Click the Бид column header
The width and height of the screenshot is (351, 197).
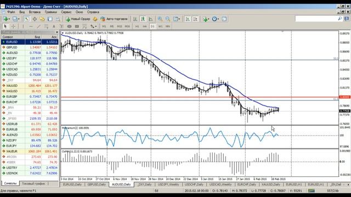[33, 37]
